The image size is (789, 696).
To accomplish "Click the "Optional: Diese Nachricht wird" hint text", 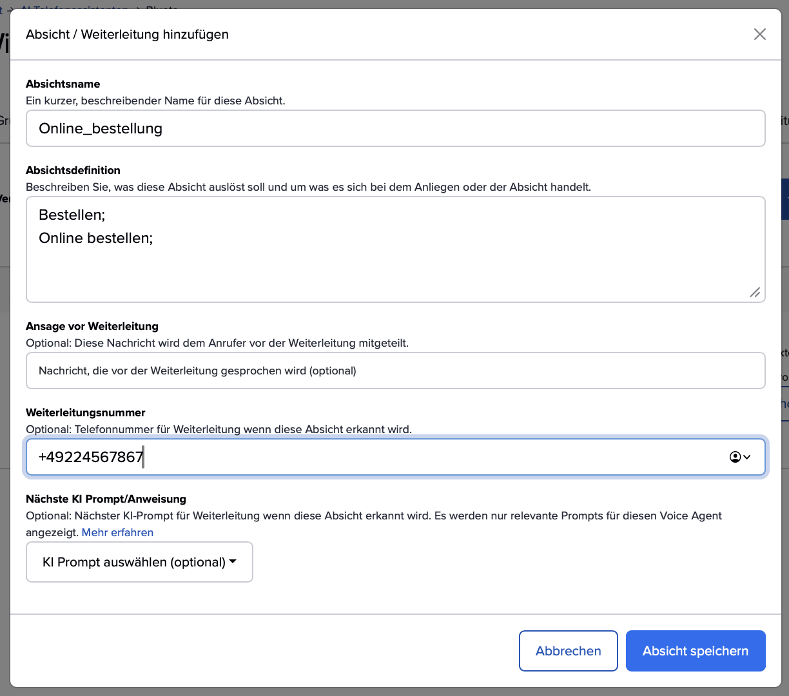I will (217, 343).
